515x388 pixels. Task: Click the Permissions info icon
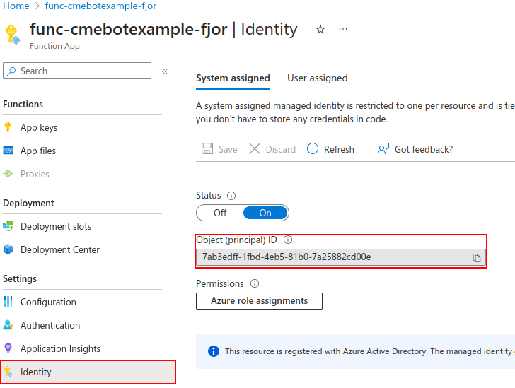255,283
